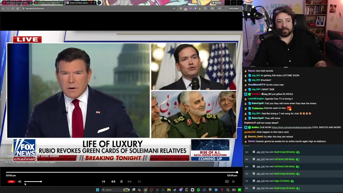The width and height of the screenshot is (343, 193).
Task: Click 'Full Send (100 kicks)' text in 6m row
Action: (x=284, y=166)
